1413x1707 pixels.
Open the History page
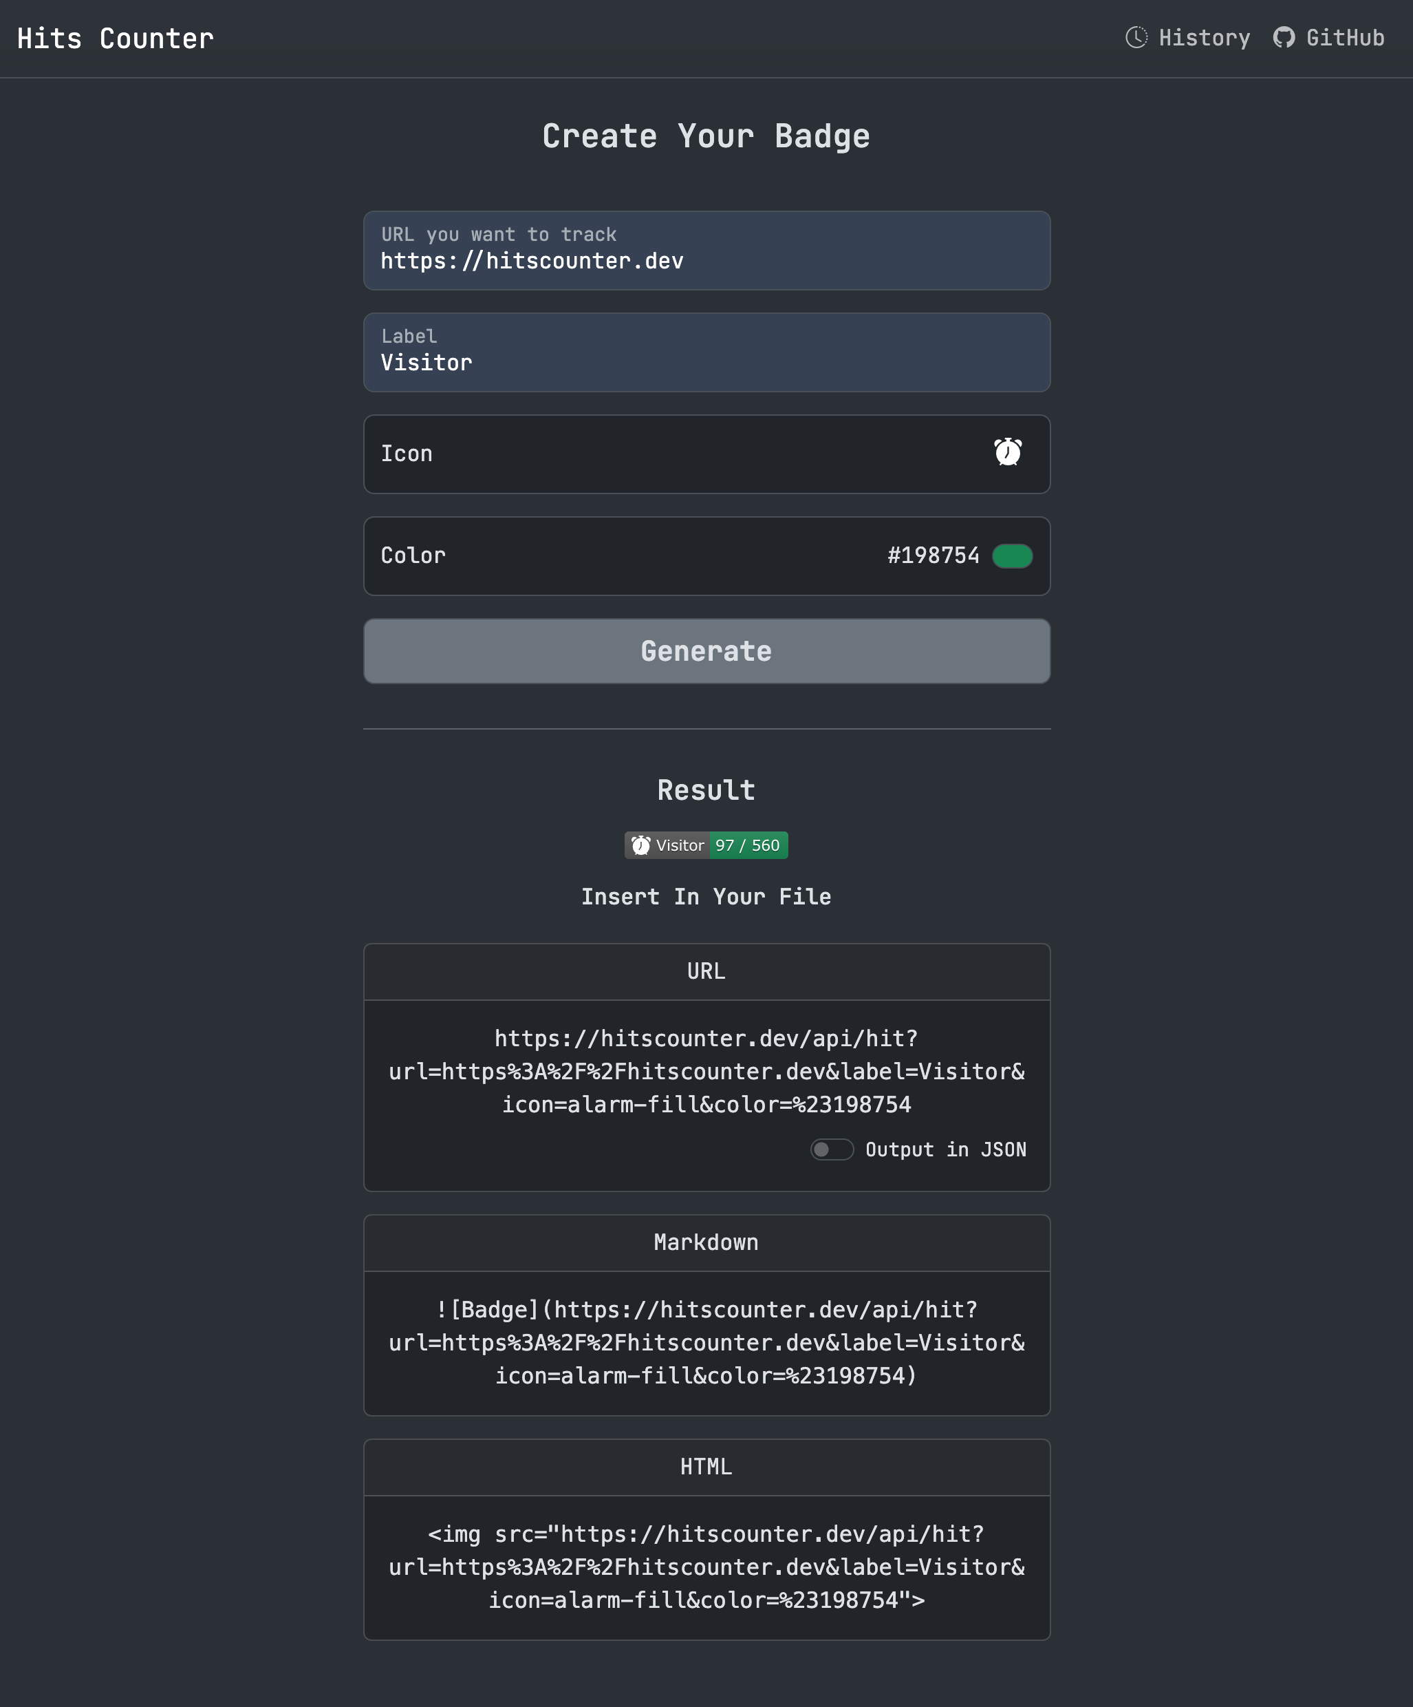(x=1203, y=37)
